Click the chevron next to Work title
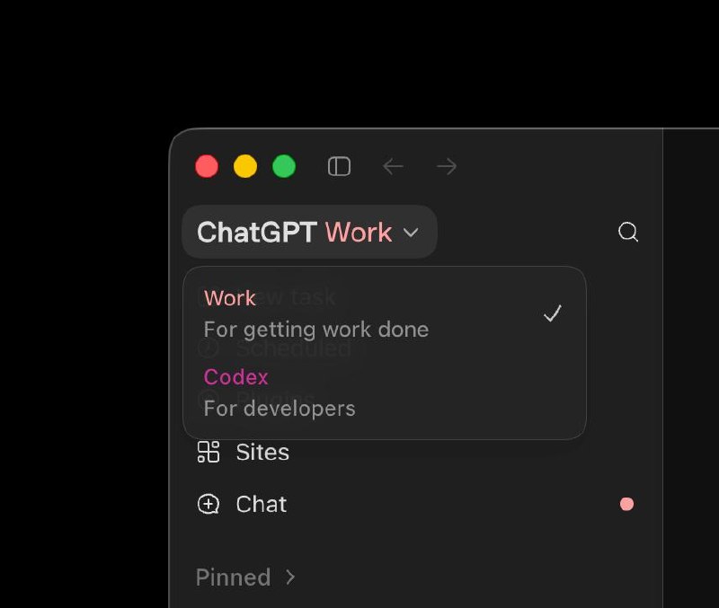The image size is (719, 608). click(x=411, y=233)
